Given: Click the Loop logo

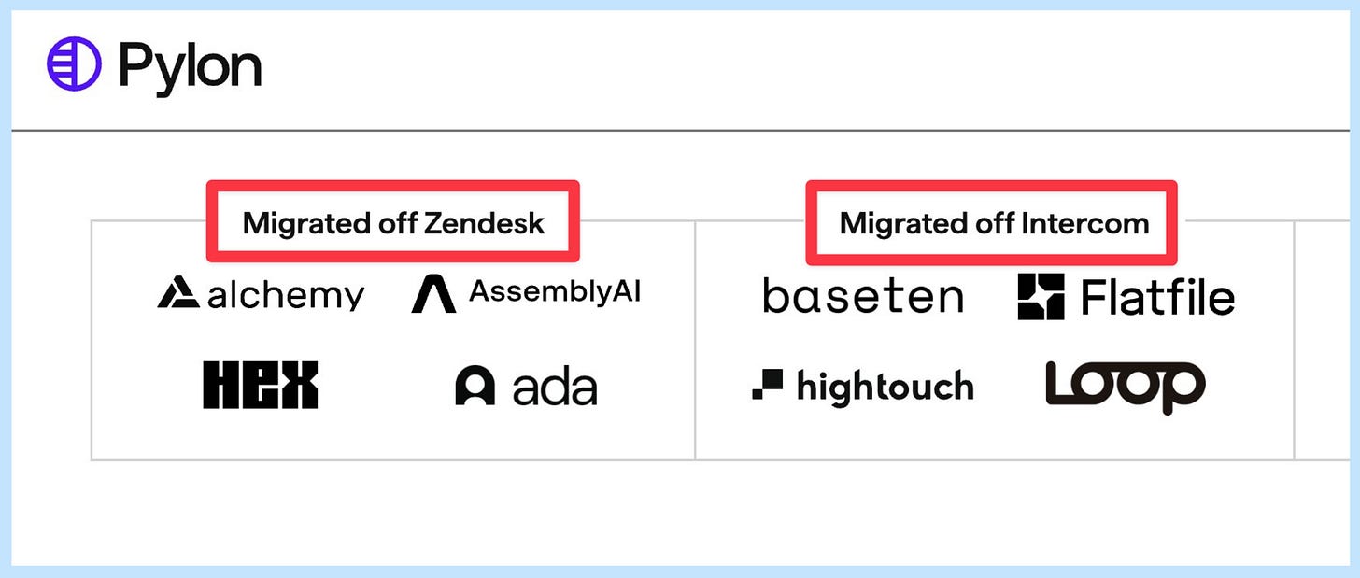Looking at the screenshot, I should click(1126, 387).
